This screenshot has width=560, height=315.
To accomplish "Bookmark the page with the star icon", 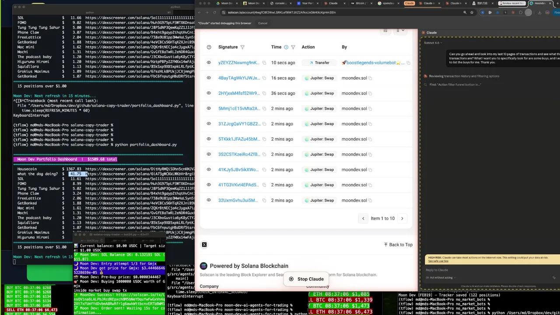I will pyautogui.click(x=472, y=12).
